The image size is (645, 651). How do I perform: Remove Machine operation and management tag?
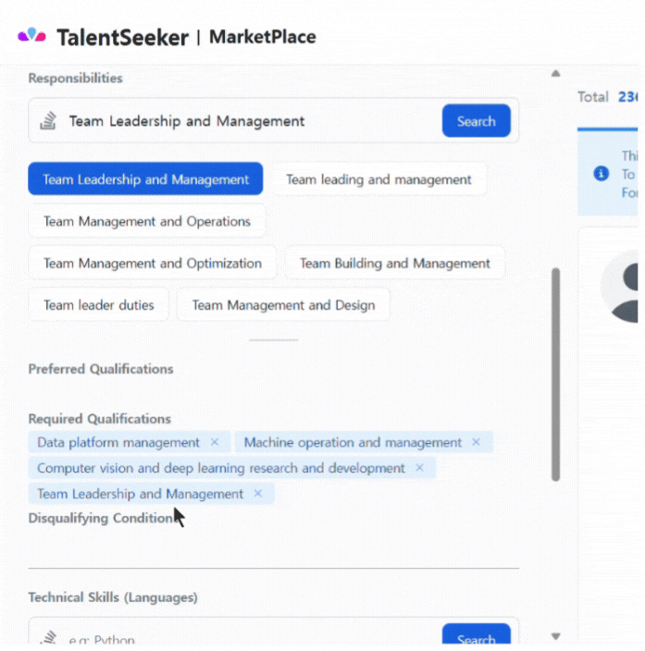pyautogui.click(x=476, y=442)
